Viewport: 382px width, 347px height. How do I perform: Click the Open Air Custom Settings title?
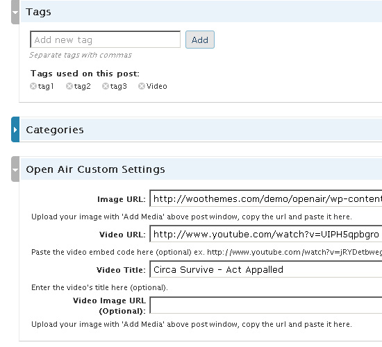click(96, 169)
